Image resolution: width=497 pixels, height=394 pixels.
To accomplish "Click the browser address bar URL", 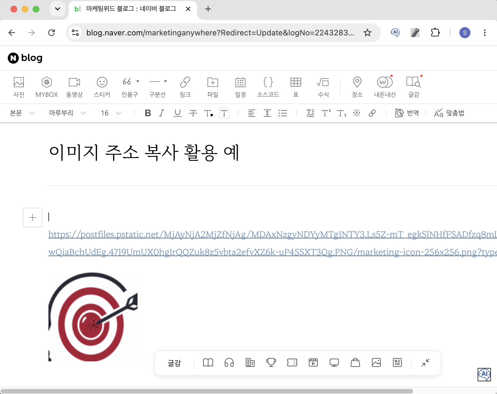I will tap(220, 33).
